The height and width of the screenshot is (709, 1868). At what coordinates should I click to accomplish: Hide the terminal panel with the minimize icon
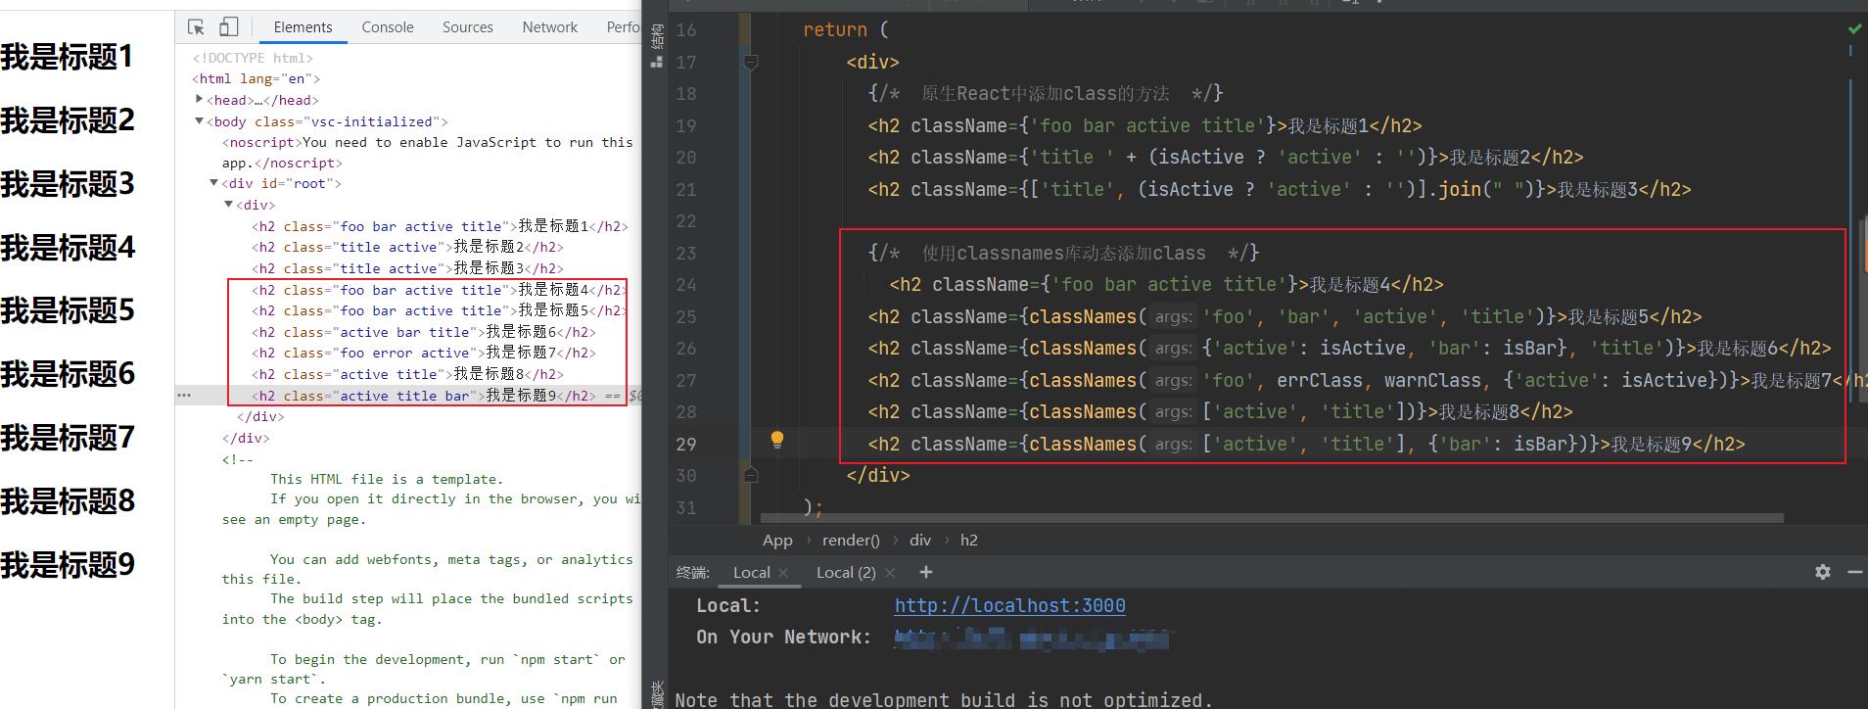[1854, 572]
